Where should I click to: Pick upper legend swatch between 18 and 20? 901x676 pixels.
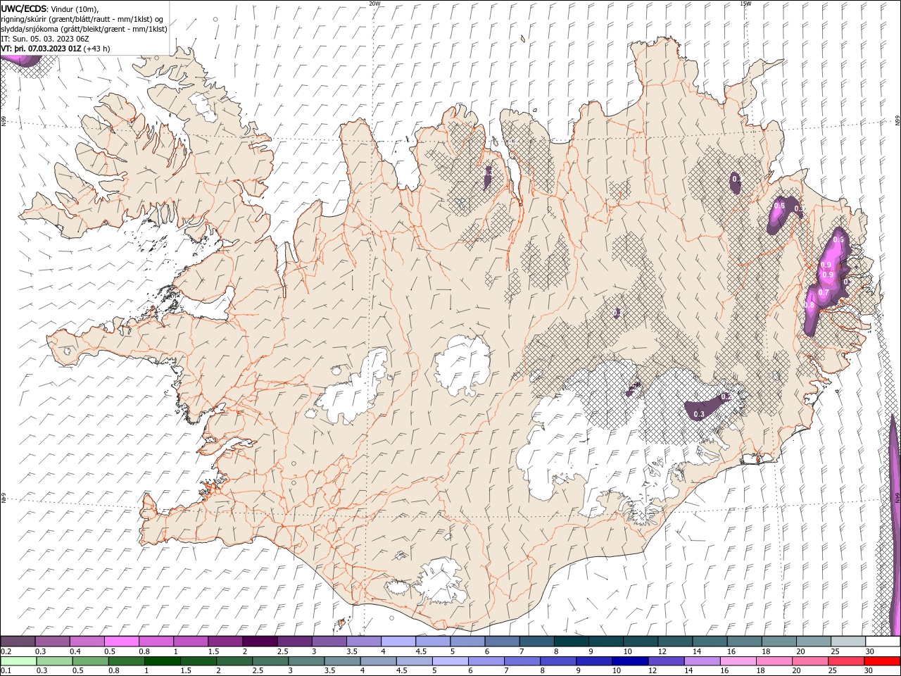[778, 641]
